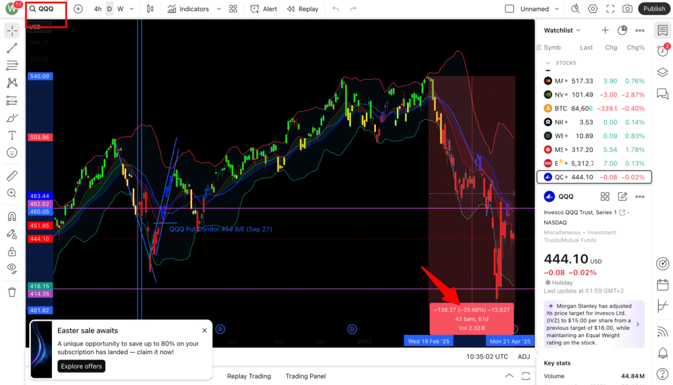Open watchlist advanced view pie icon
The image size is (673, 385).
pyautogui.click(x=622, y=30)
